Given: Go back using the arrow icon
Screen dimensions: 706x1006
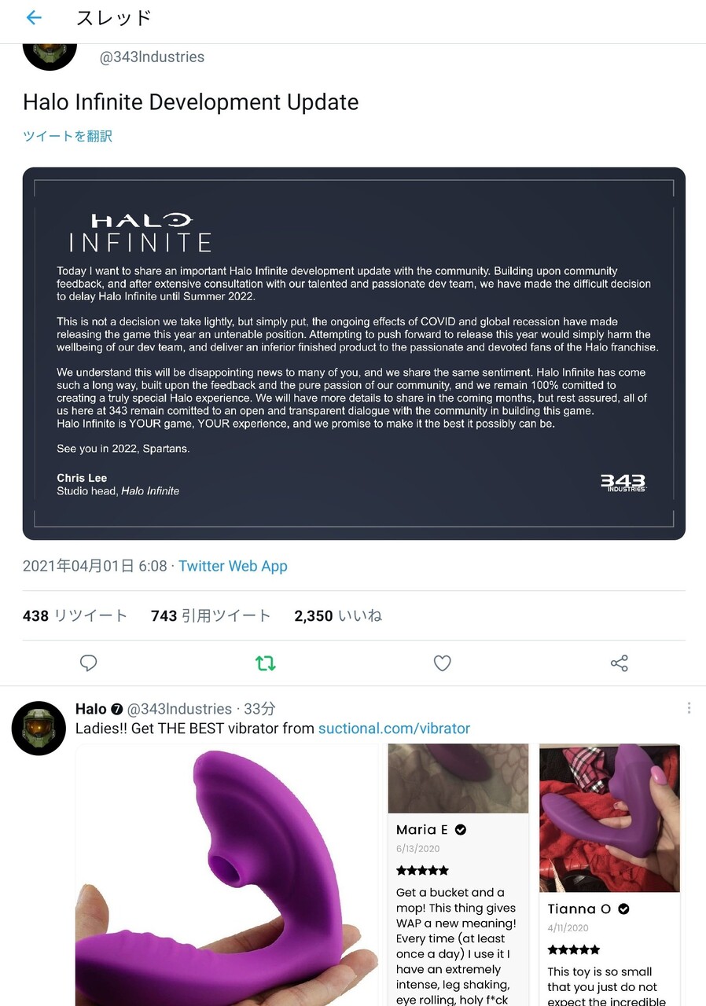Looking at the screenshot, I should 34,18.
